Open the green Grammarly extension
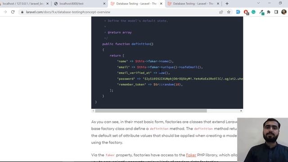 pos(253,12)
